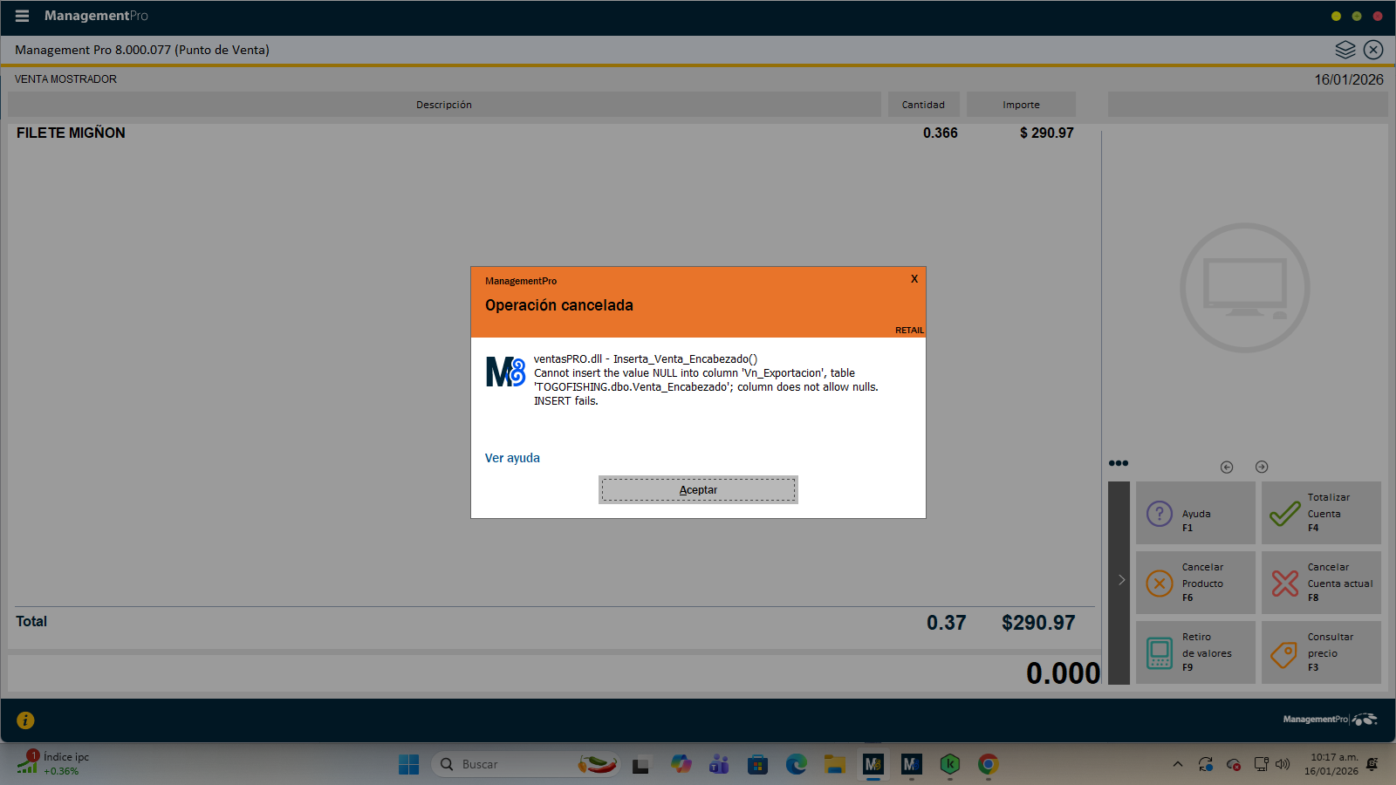
Task: Open Google Chrome from the taskbar
Action: 988,764
